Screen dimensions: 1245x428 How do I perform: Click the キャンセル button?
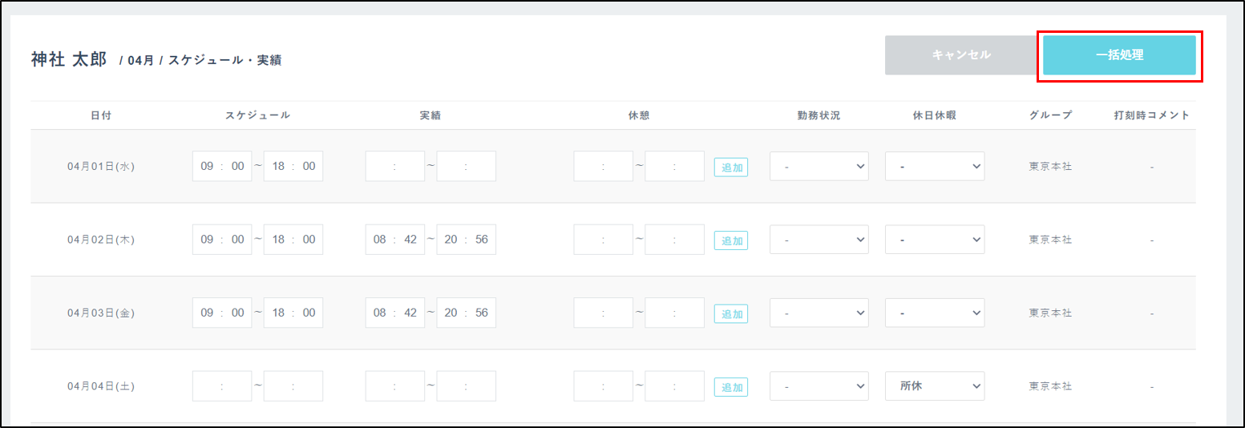961,55
